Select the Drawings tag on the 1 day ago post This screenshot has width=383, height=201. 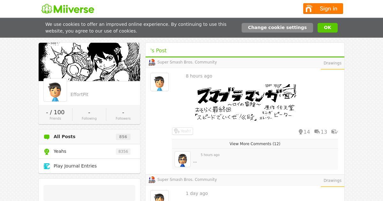click(332, 181)
